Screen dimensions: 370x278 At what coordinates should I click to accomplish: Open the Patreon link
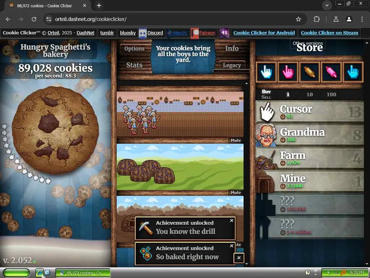(207, 33)
